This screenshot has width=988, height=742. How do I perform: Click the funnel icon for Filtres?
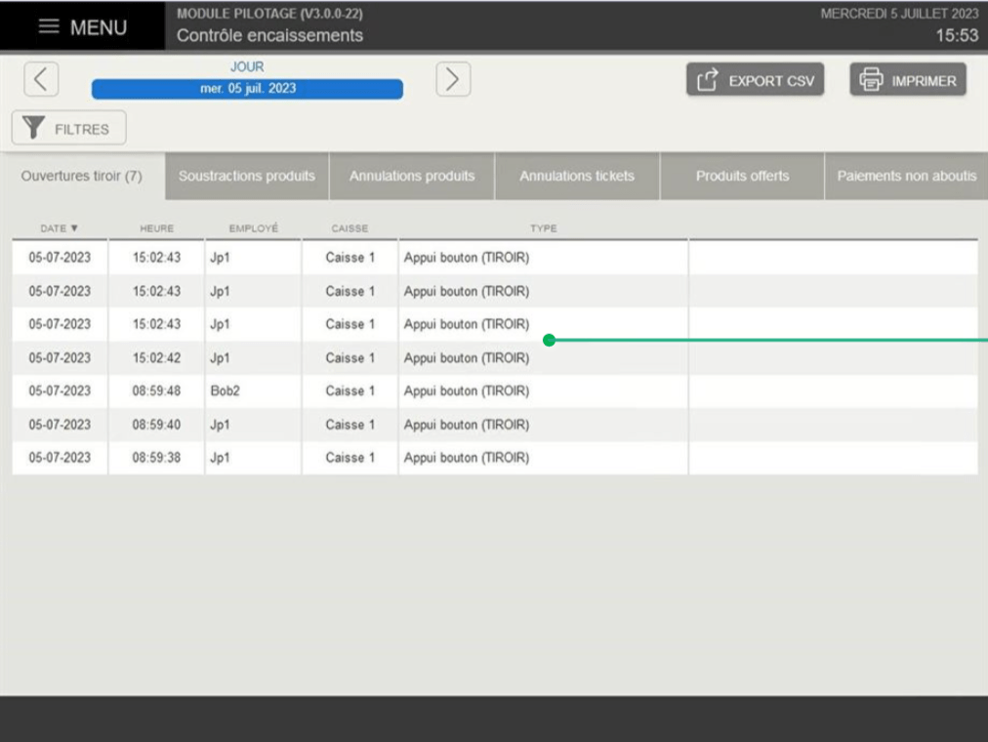coord(35,128)
